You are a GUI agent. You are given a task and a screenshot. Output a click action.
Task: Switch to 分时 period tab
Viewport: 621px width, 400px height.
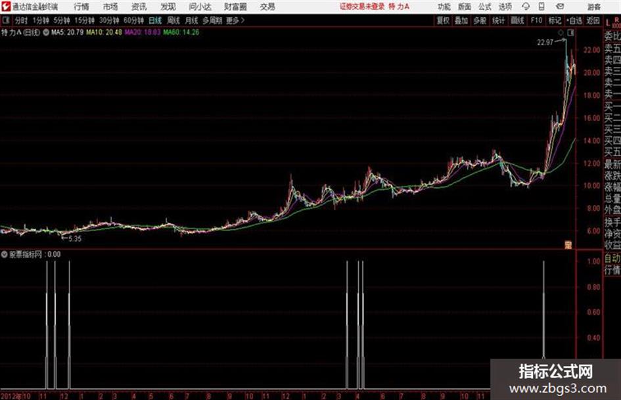pyautogui.click(x=21, y=20)
